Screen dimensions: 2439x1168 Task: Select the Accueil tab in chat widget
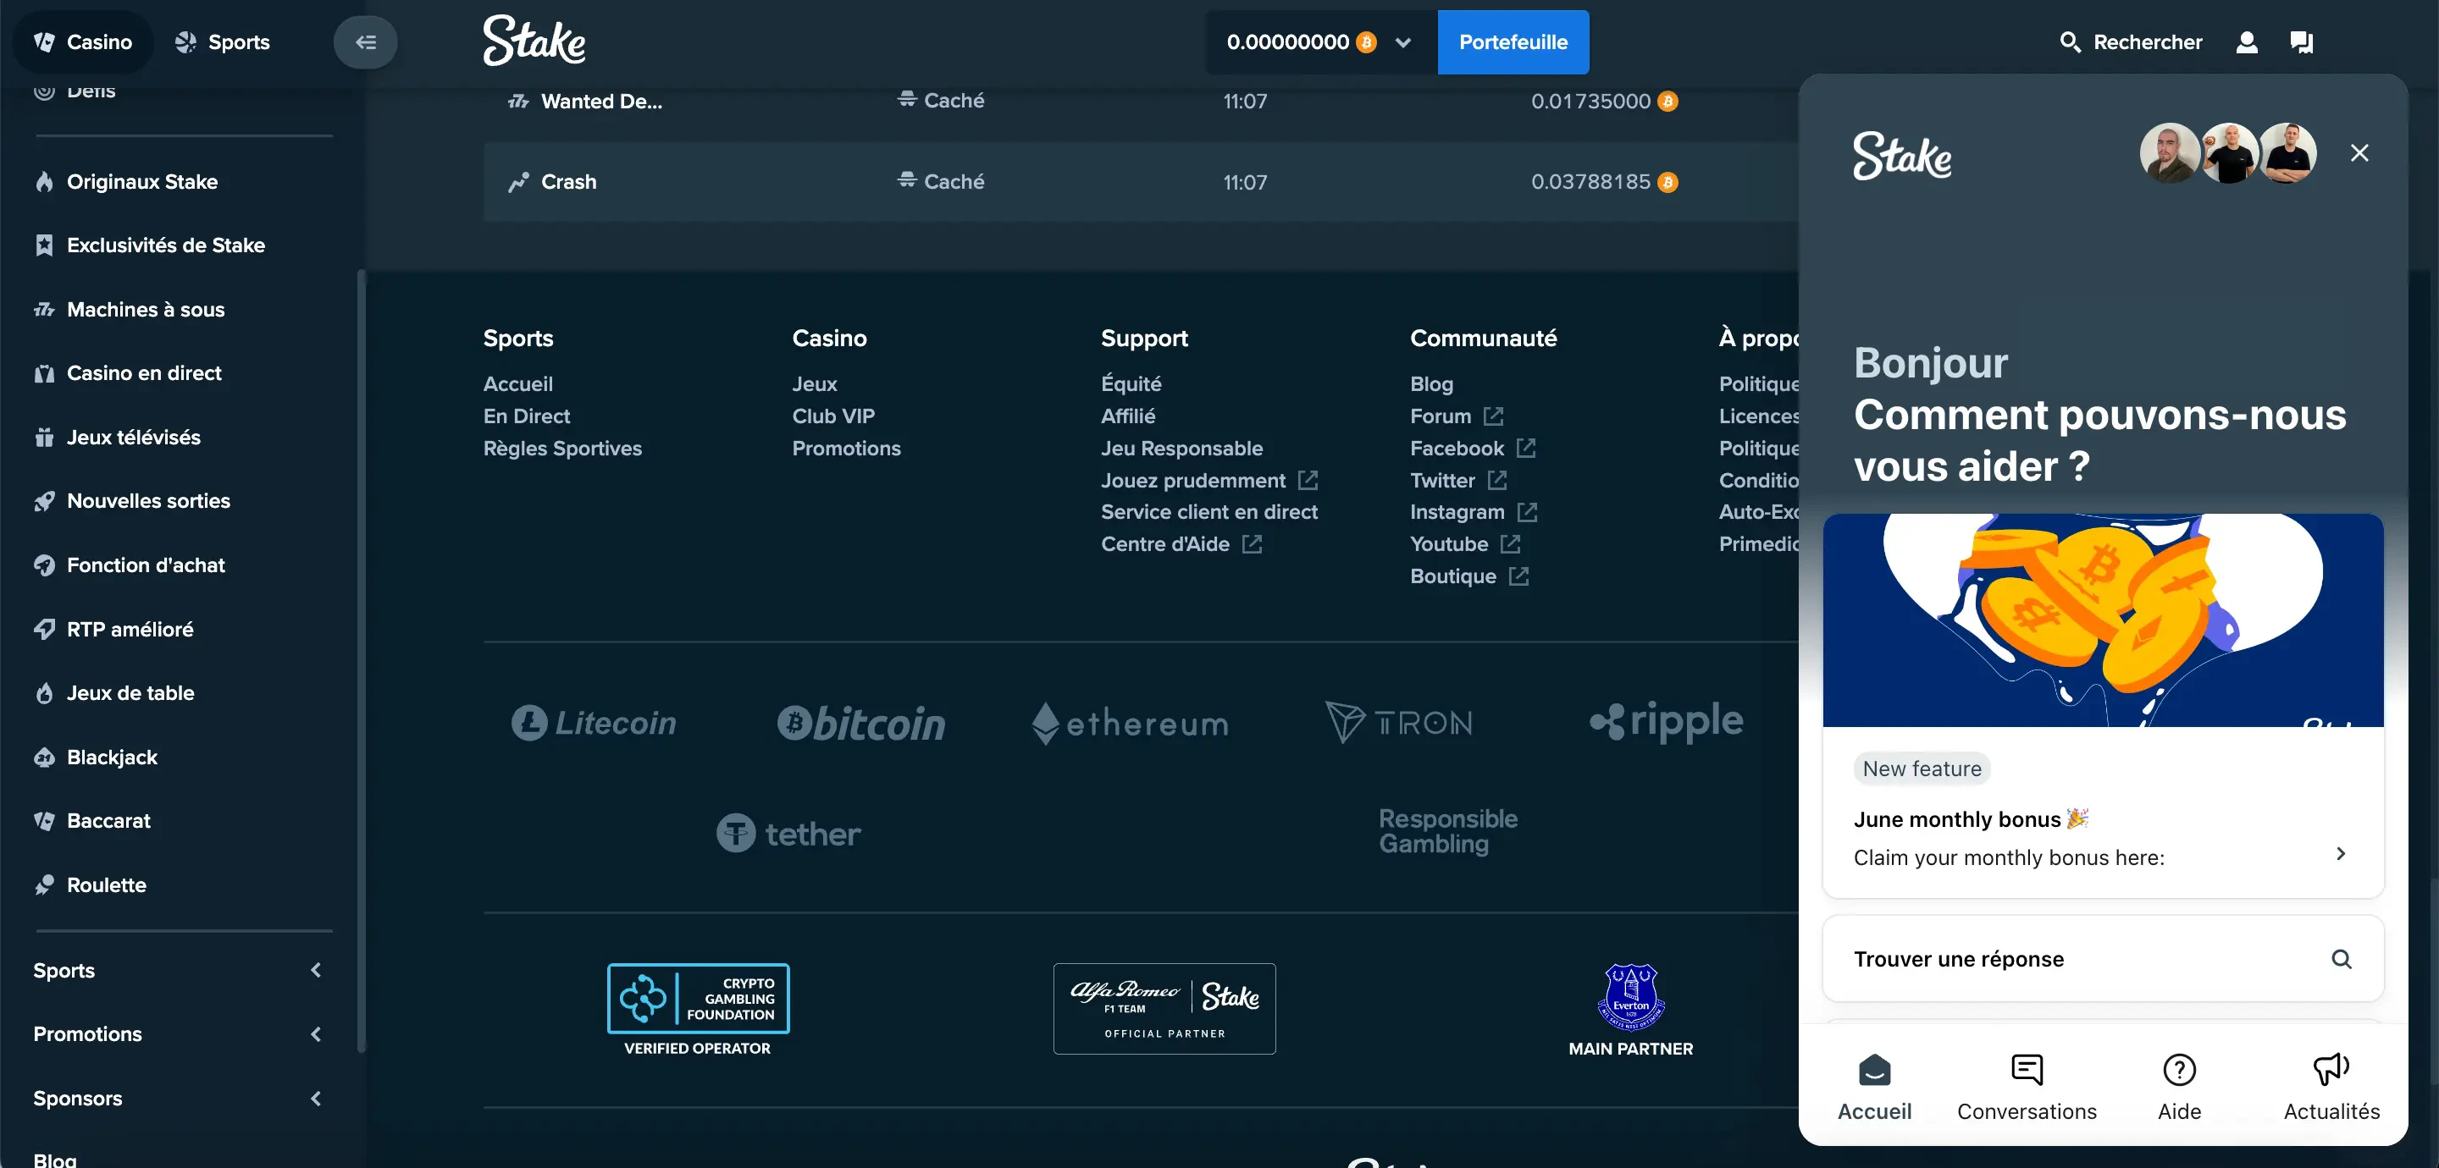pos(1874,1087)
